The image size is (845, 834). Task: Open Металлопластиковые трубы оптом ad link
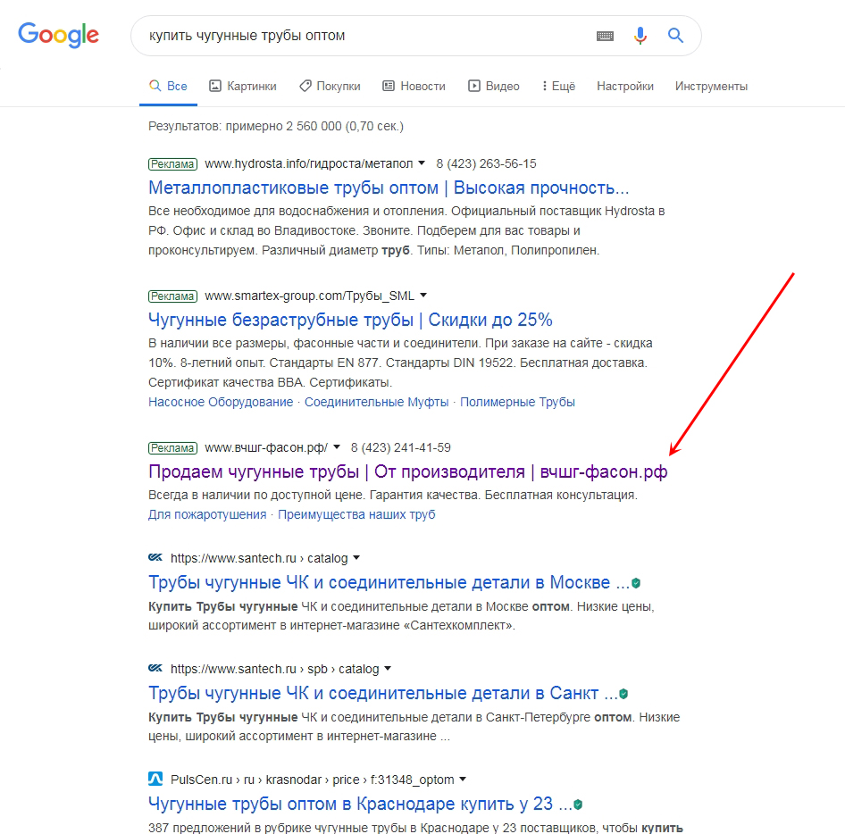click(x=389, y=188)
